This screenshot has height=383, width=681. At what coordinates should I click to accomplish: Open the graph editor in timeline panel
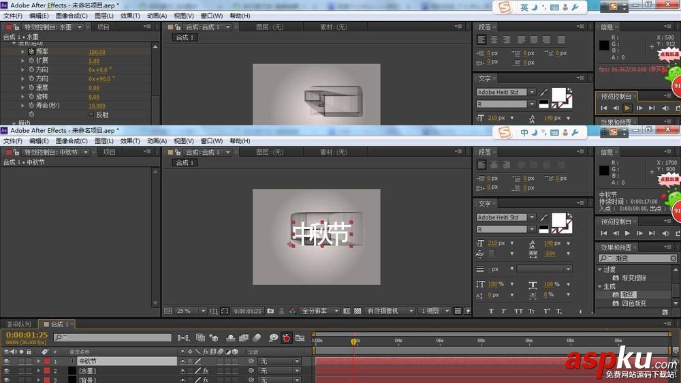pyautogui.click(x=301, y=337)
